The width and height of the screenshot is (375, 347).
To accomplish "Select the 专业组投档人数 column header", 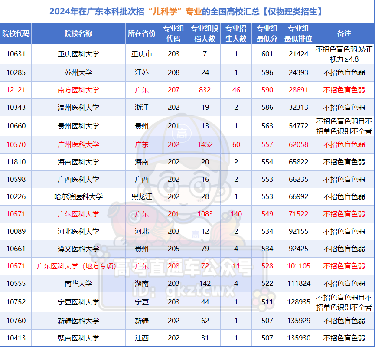I will point(205,34).
